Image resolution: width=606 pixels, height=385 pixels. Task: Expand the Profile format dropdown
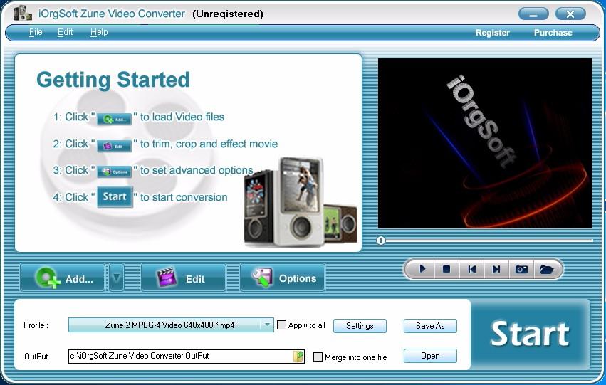point(267,325)
